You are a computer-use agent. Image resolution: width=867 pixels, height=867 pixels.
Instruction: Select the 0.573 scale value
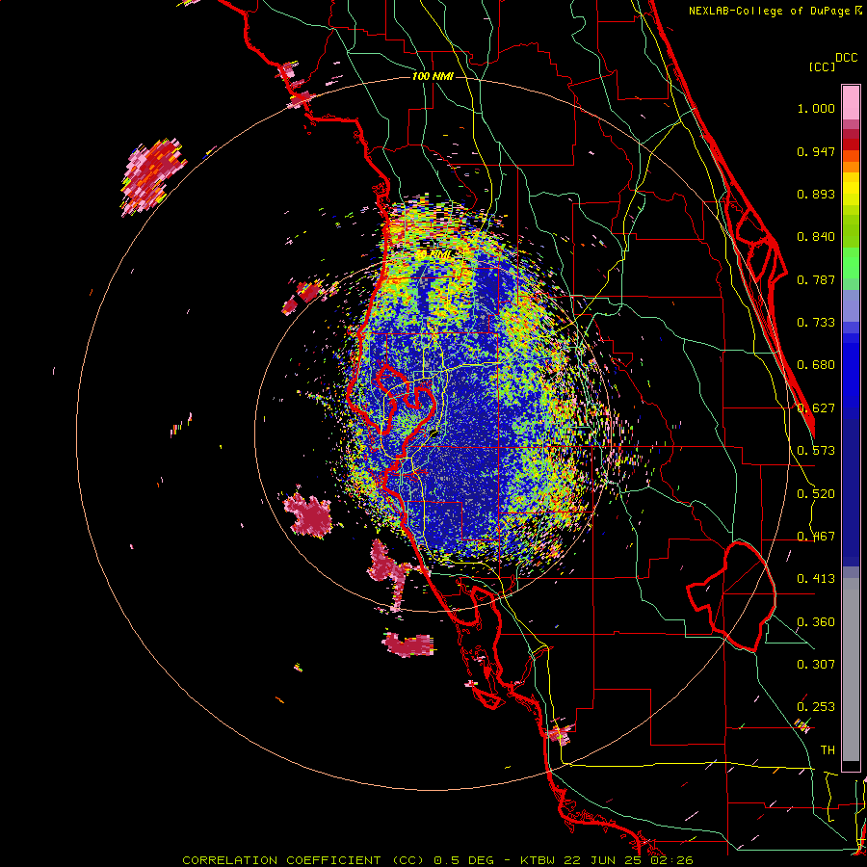coord(816,451)
